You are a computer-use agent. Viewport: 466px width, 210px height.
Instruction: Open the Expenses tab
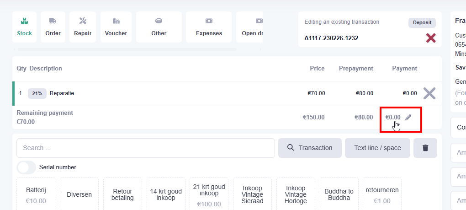pos(209,27)
